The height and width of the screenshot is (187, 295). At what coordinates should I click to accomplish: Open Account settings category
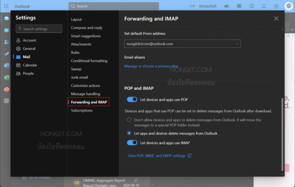tap(26, 40)
